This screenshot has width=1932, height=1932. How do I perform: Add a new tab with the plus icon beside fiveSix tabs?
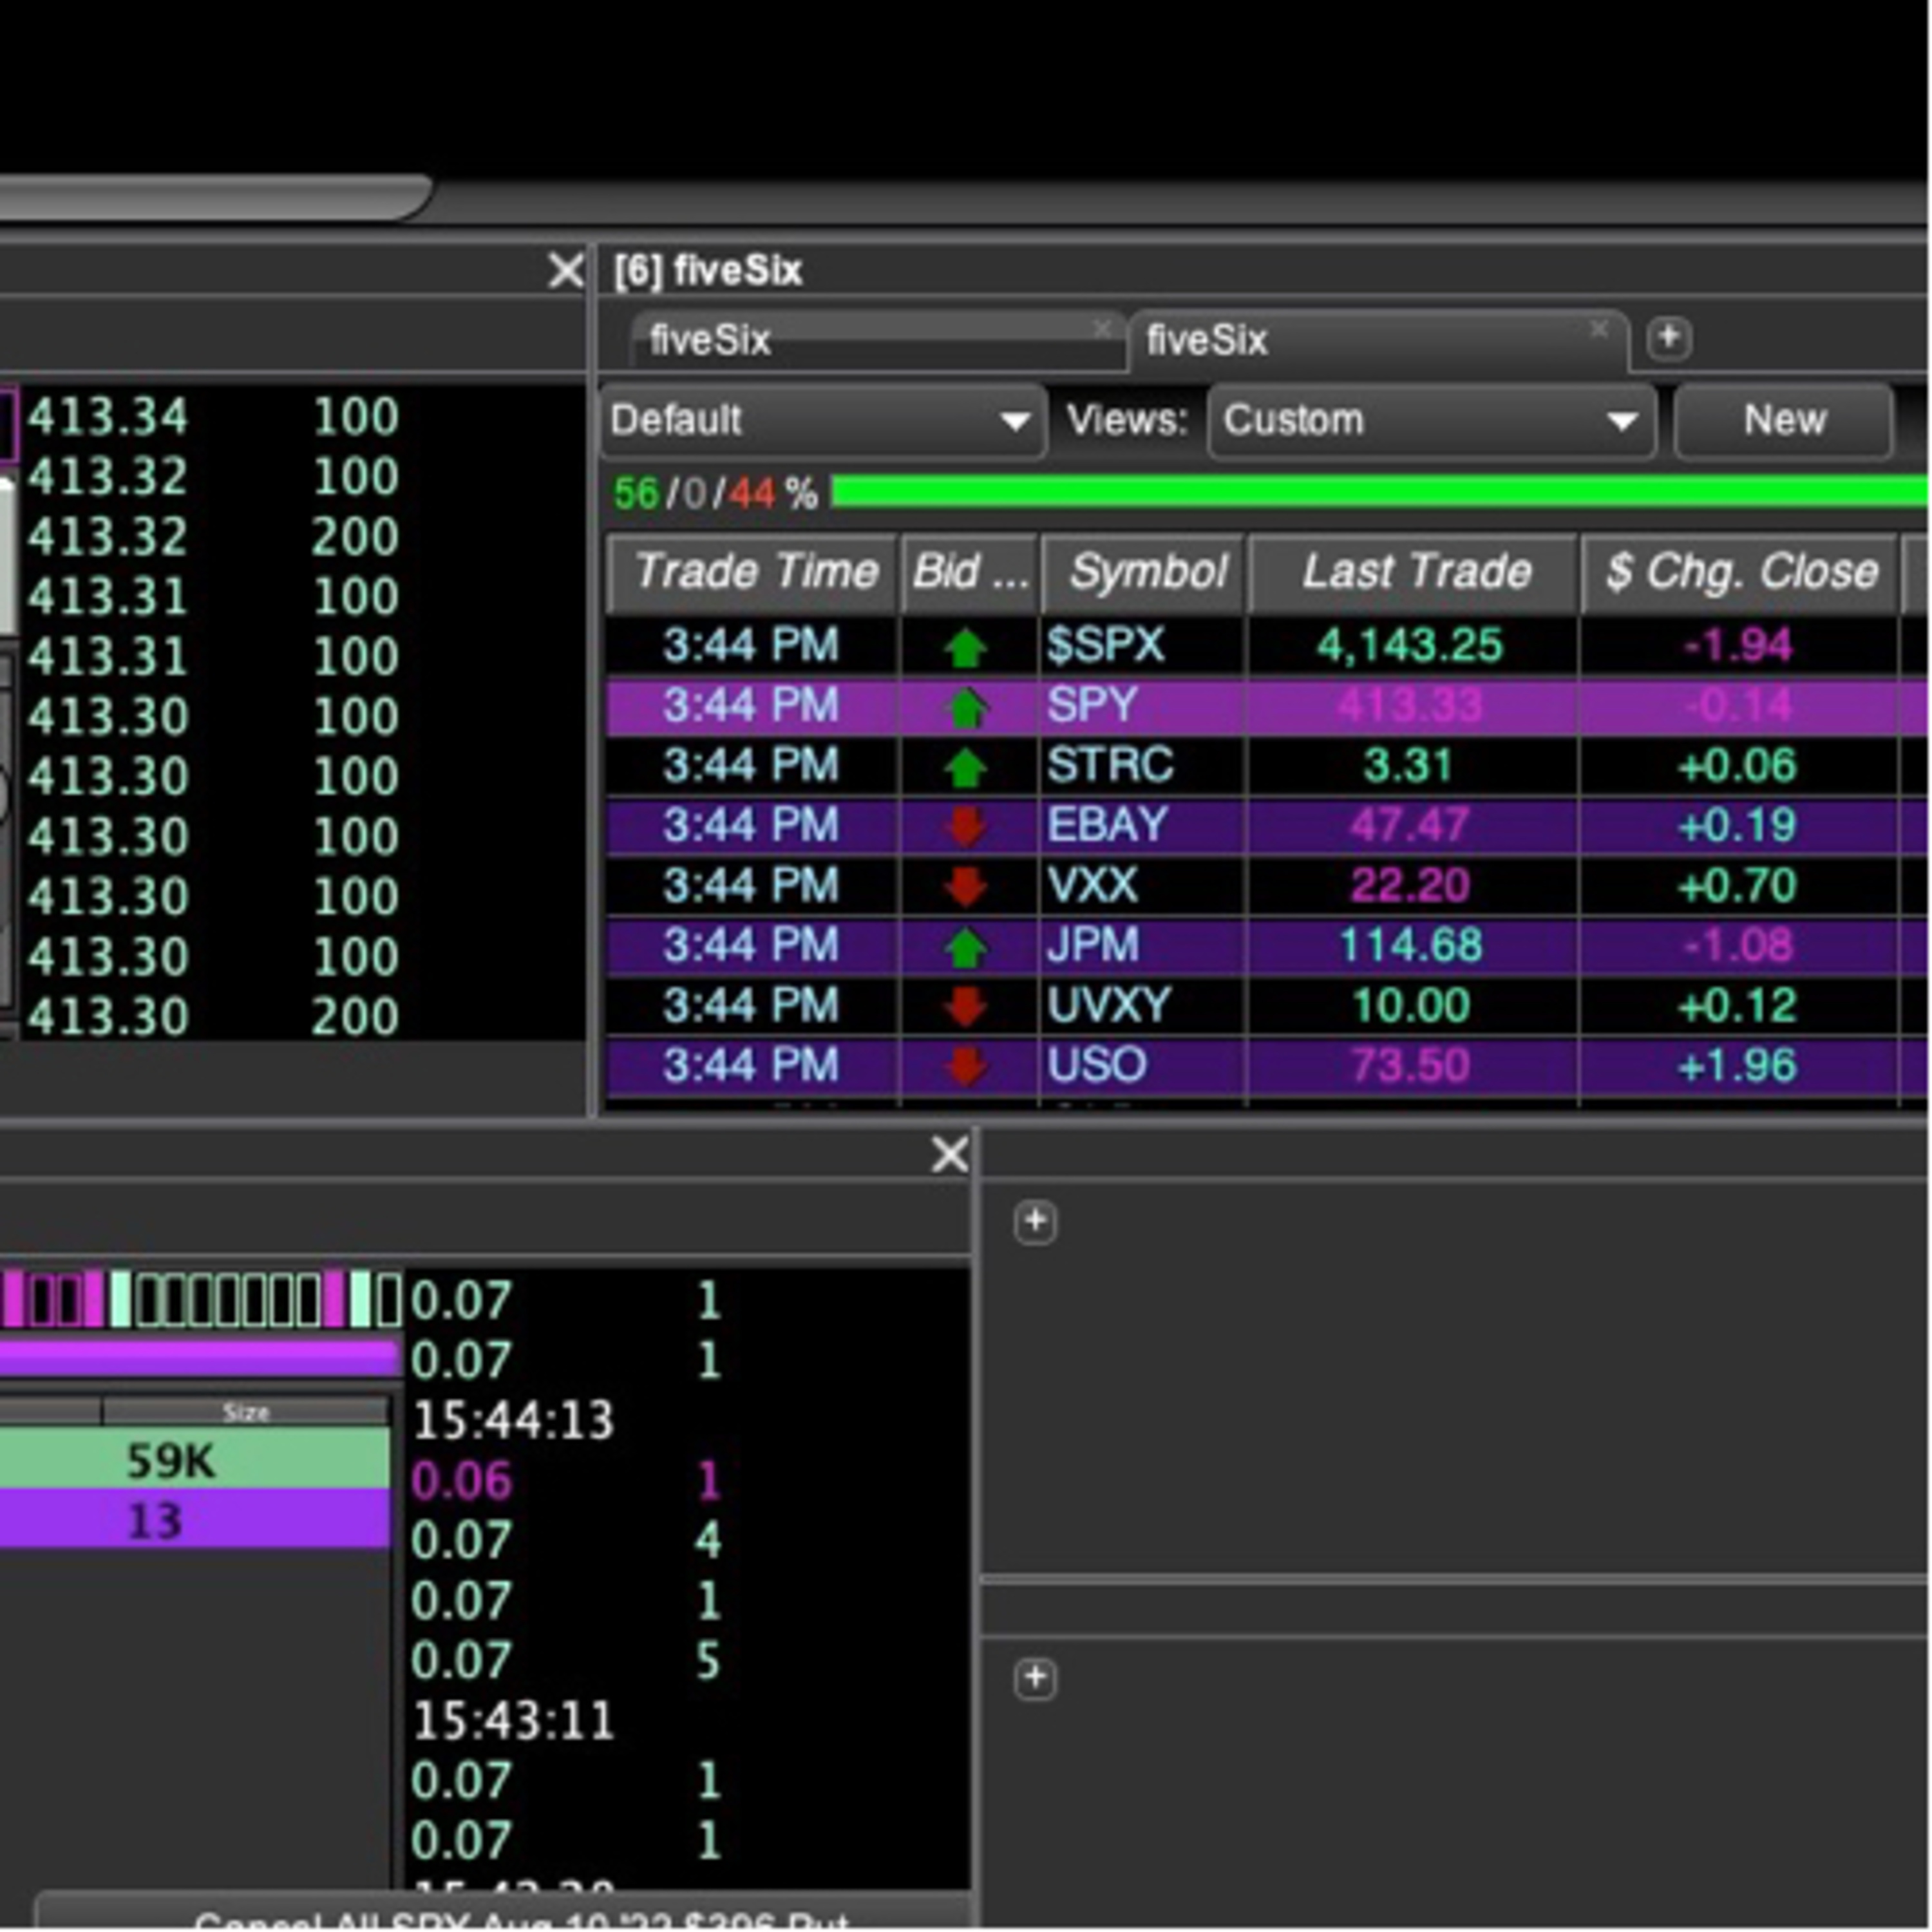coord(1668,338)
